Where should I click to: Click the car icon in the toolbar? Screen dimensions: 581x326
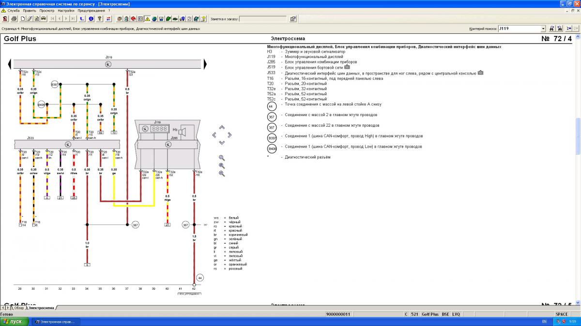click(44, 19)
